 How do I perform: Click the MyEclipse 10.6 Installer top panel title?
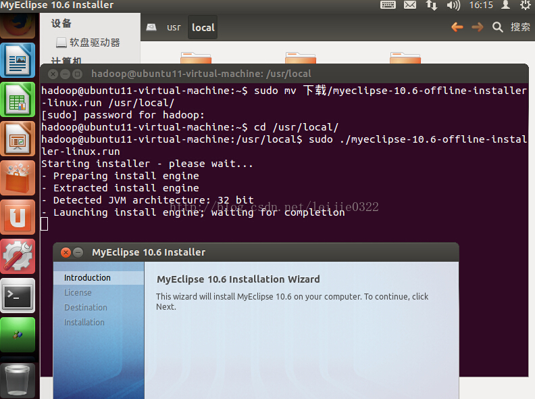tap(57, 5)
